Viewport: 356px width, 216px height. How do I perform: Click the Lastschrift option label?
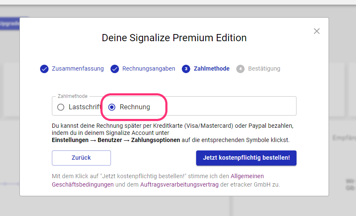tap(85, 107)
